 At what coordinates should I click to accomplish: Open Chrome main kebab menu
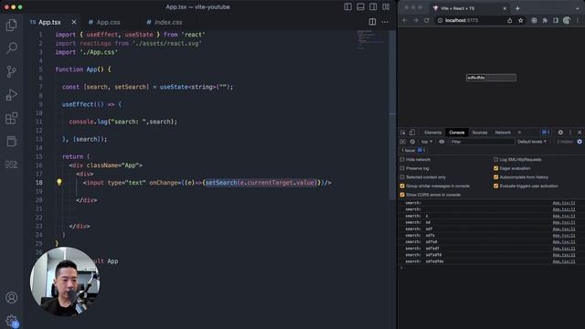[x=578, y=20]
